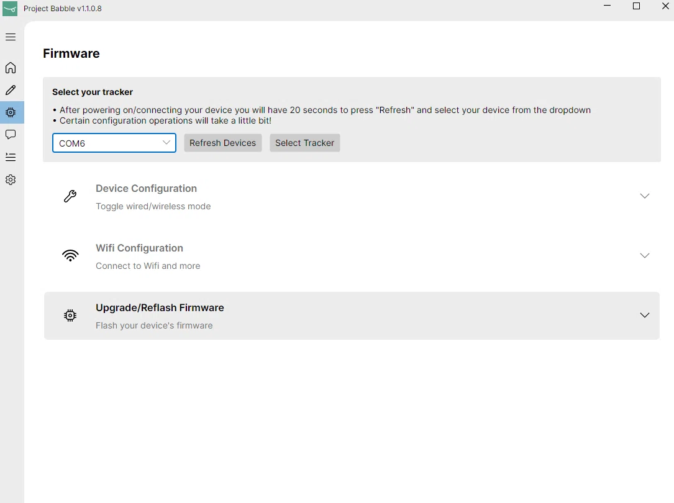
Task: Expand Device Configuration with its chevron
Action: click(x=644, y=196)
